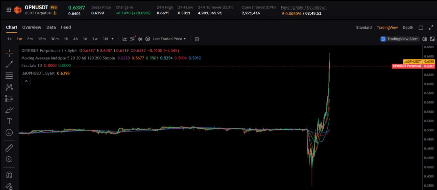Select the trend line drawing tool
Screen dimensions: 437x190
pos(9,64)
